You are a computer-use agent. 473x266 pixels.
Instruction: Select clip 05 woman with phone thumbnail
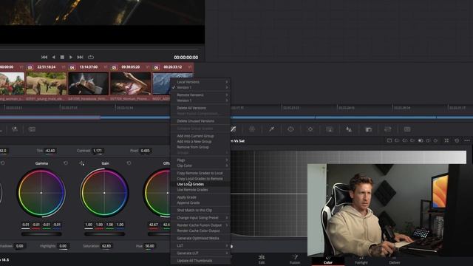[x=131, y=83]
